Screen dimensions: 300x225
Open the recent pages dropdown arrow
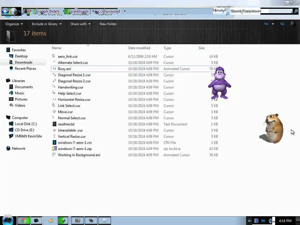(19, 12)
